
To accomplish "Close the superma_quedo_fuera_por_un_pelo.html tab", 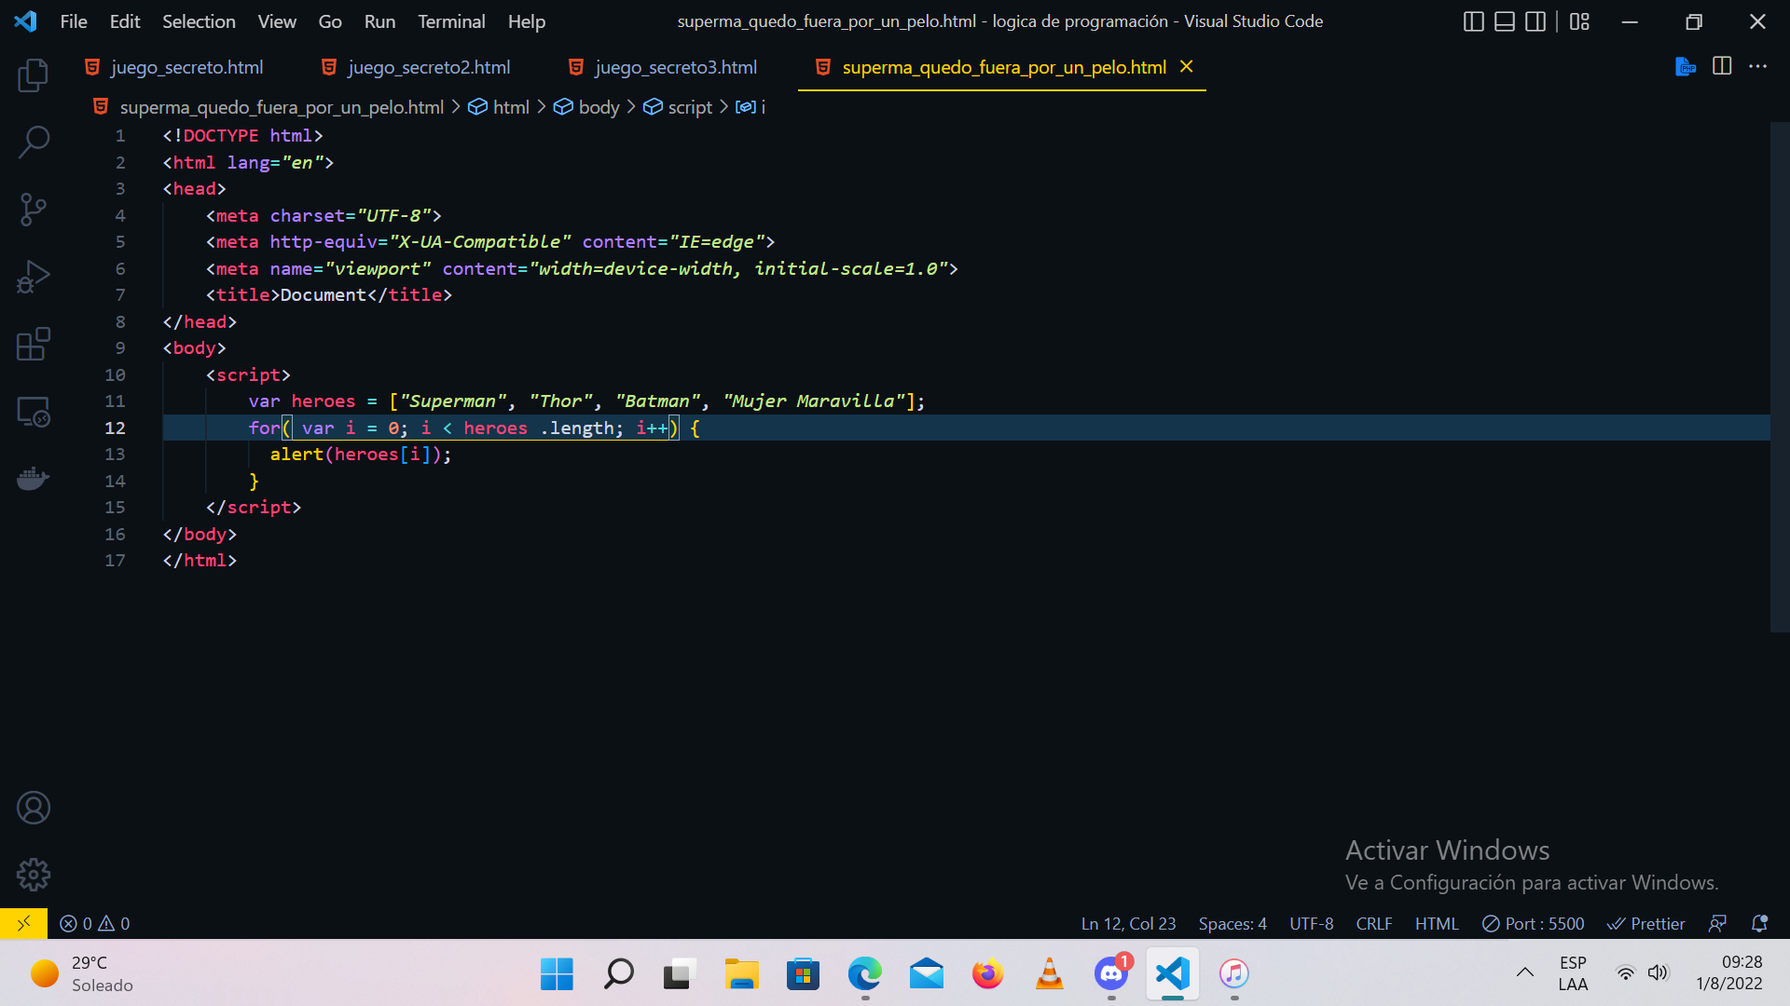I will 1186,67.
